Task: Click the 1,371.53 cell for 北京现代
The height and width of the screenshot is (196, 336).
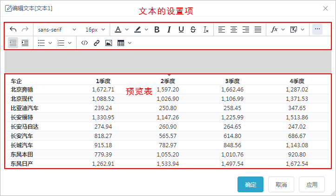Action: click(x=297, y=99)
